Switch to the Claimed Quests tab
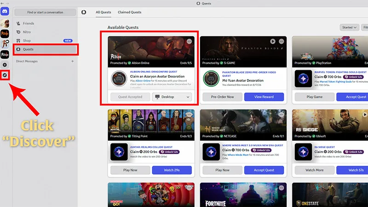Image resolution: width=368 pixels, height=207 pixels. point(130,12)
